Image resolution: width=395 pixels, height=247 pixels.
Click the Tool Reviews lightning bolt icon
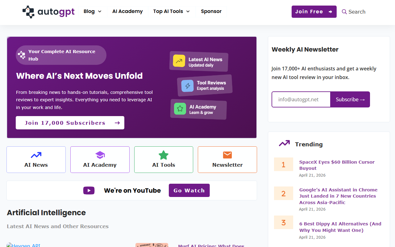coord(187,86)
